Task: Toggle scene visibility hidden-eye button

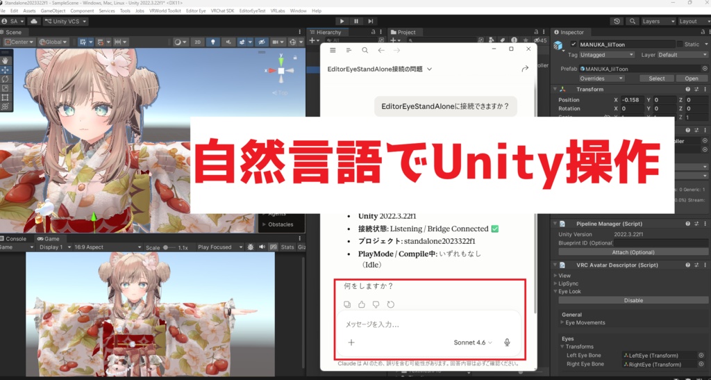Action: point(261,42)
